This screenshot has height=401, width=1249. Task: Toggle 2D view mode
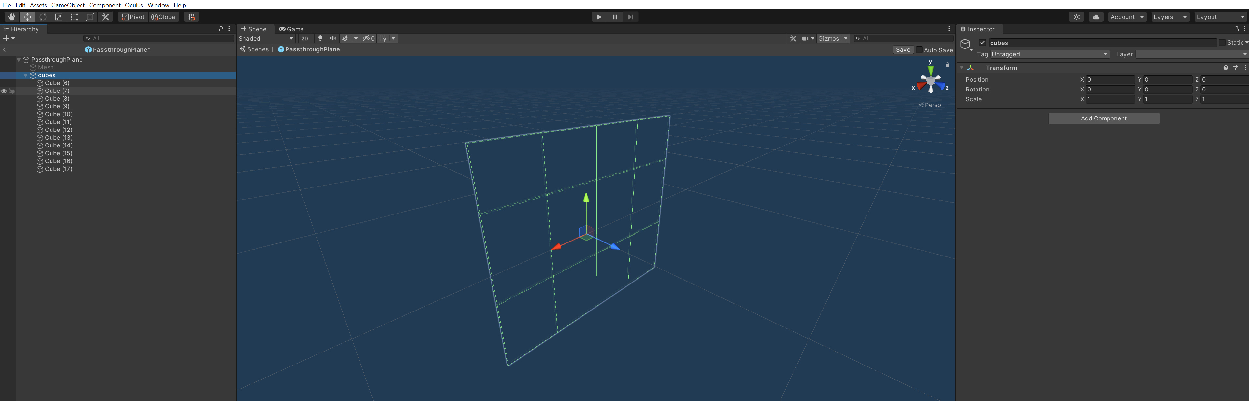tap(304, 39)
